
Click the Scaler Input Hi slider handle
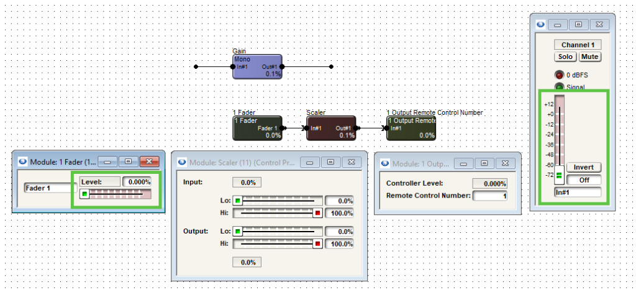(317, 213)
